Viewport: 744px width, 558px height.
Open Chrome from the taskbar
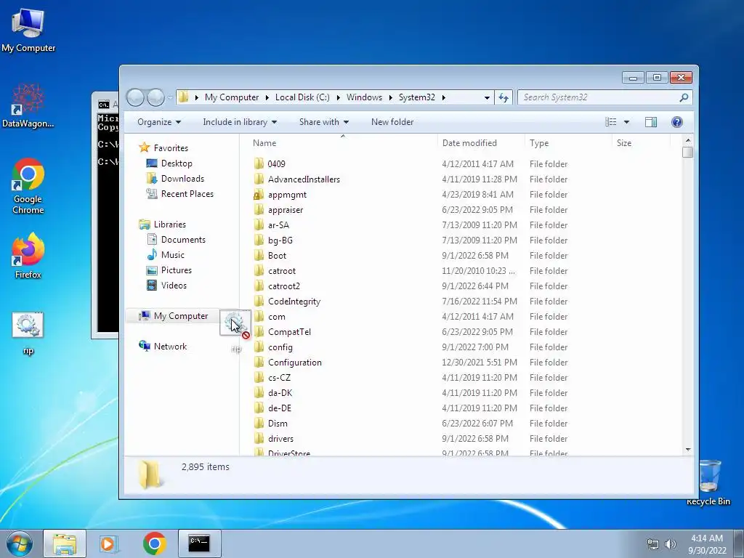[154, 543]
